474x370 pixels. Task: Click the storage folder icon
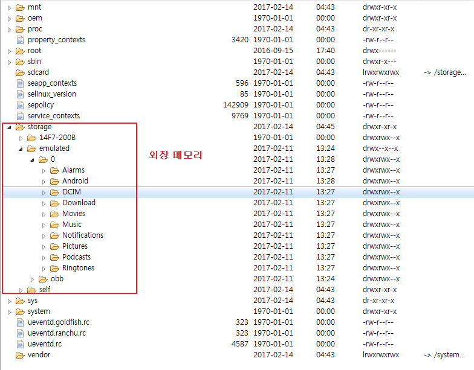[x=20, y=127]
